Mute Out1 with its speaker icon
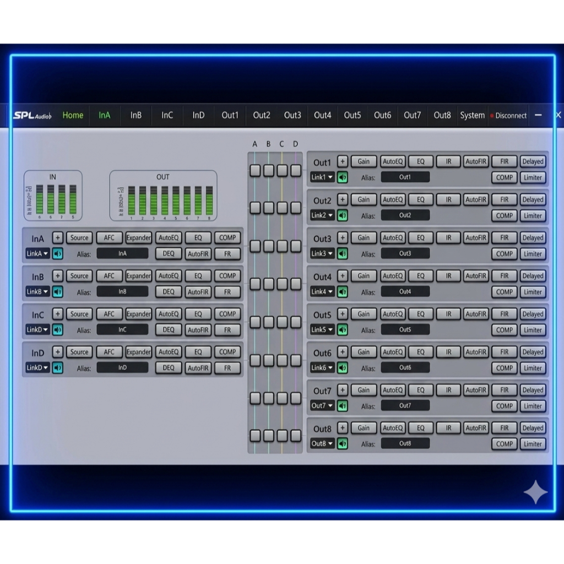The width and height of the screenshot is (564, 564). click(x=343, y=177)
